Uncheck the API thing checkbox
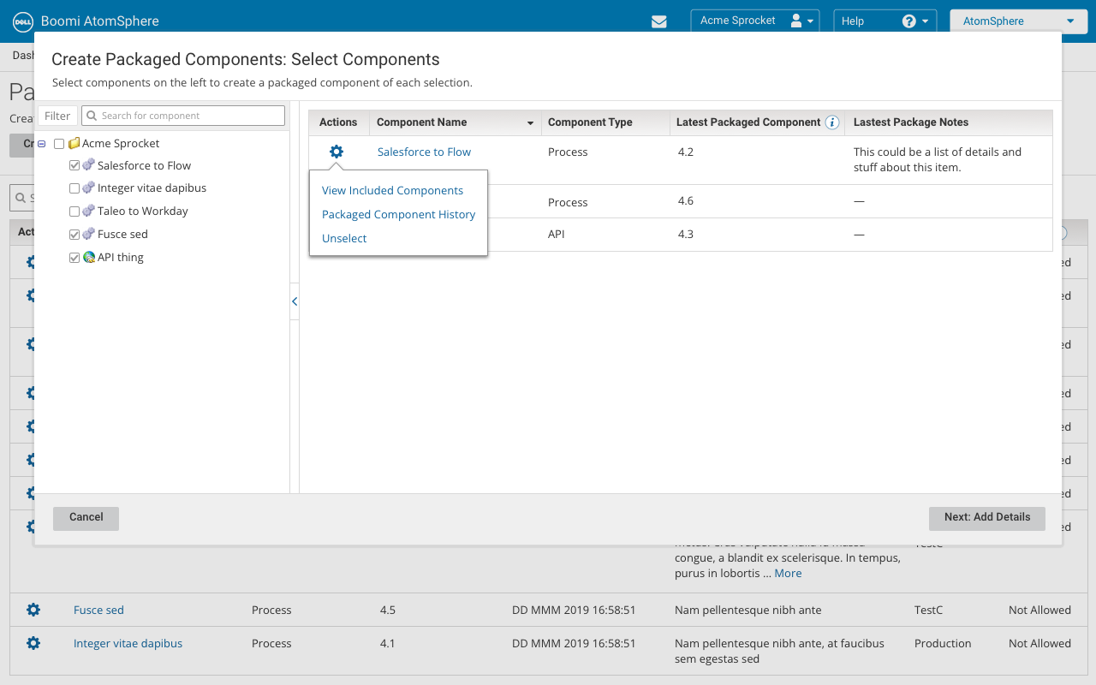The height and width of the screenshot is (685, 1096). [74, 258]
